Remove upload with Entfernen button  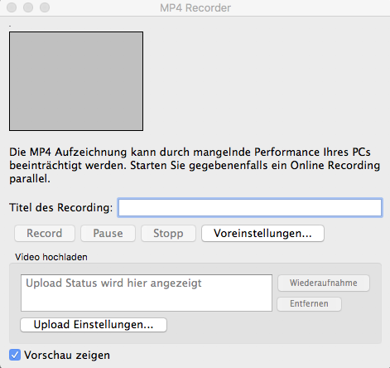(309, 304)
